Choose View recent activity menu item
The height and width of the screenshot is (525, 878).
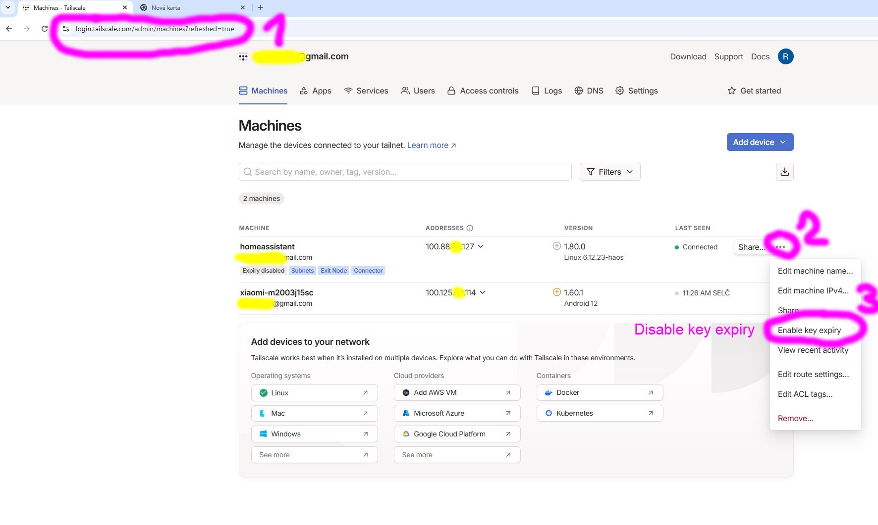(815, 350)
